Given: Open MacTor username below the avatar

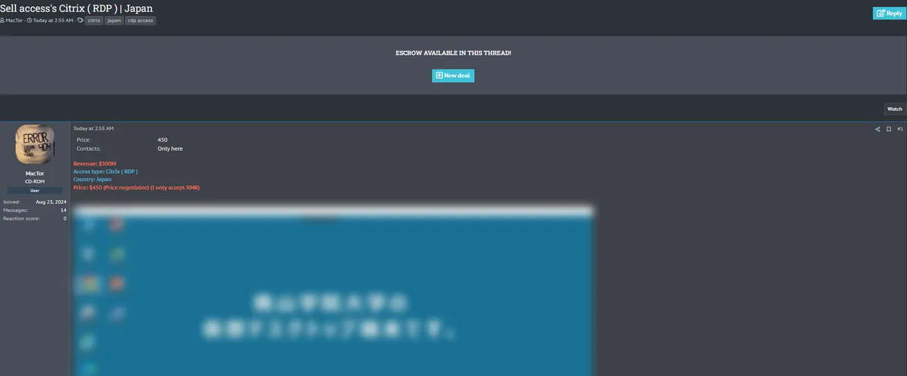Looking at the screenshot, I should [x=35, y=174].
